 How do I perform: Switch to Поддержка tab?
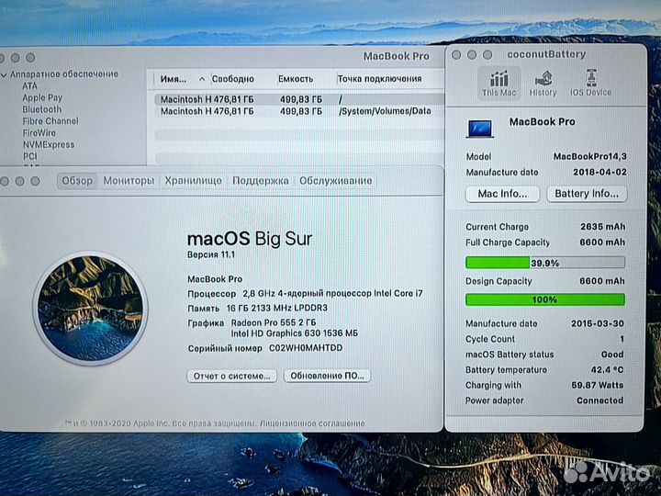click(260, 181)
